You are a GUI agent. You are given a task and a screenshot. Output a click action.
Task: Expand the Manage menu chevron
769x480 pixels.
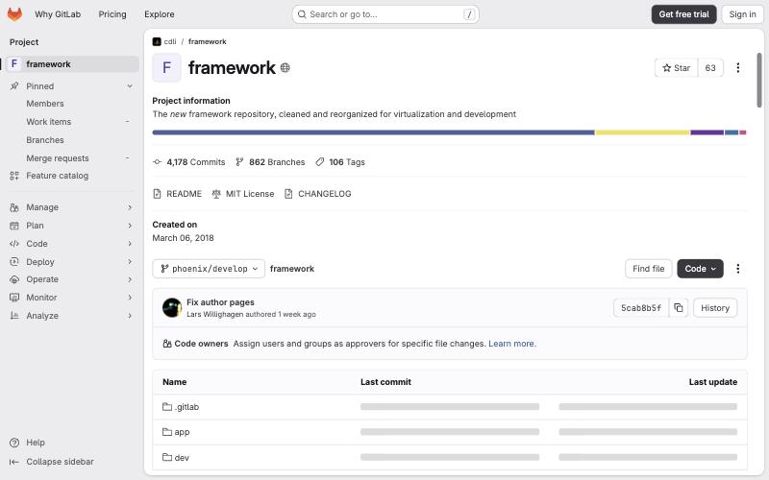pos(130,207)
